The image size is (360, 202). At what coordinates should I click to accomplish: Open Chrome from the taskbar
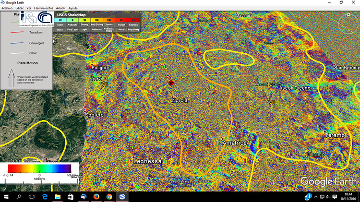109,197
